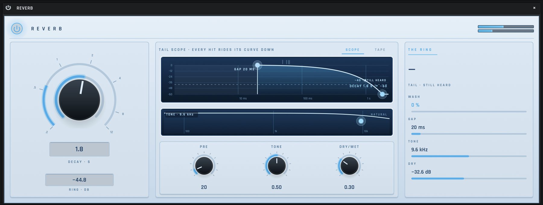Open THE RING tab
The height and width of the screenshot is (205, 543).
click(x=420, y=50)
